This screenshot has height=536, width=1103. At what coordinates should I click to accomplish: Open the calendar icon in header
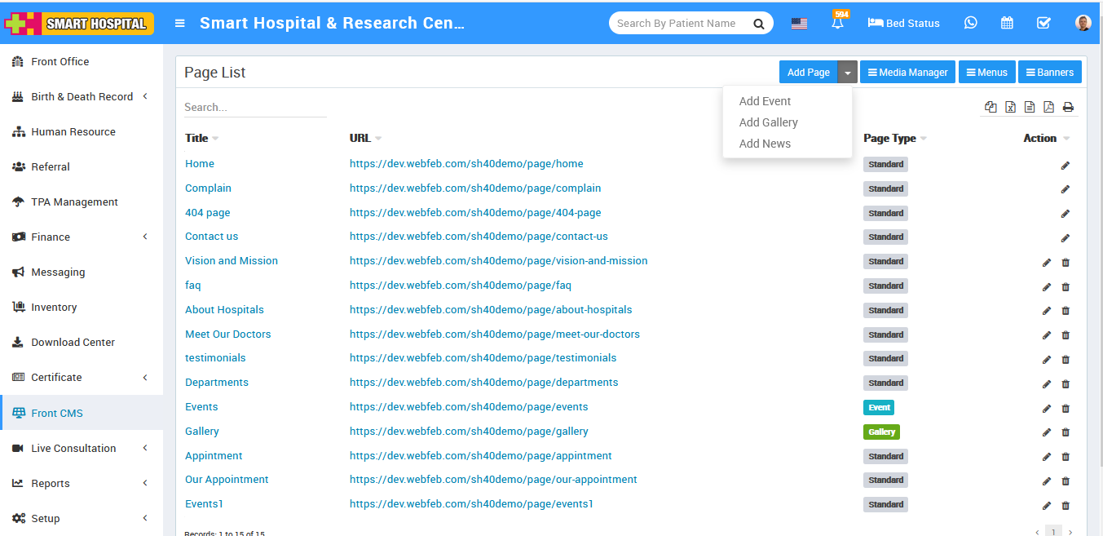1007,23
